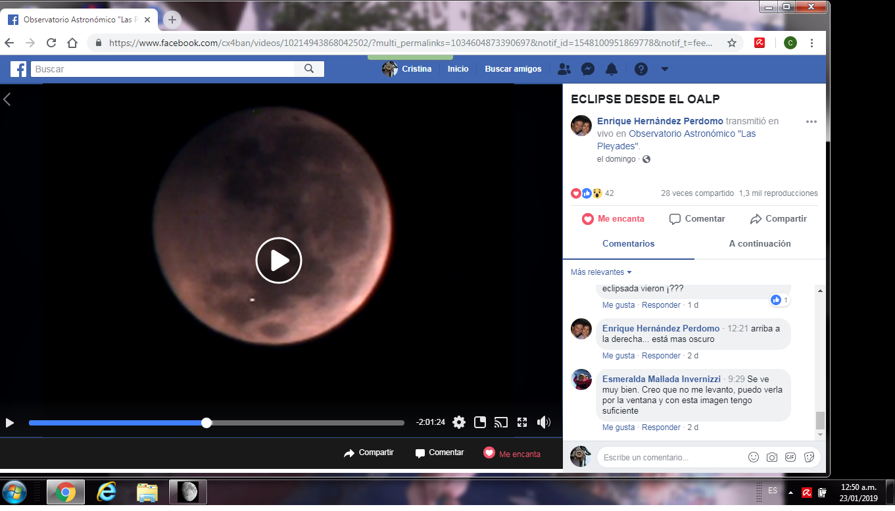Screen dimensions: 895x511
Task: Open Facebook Messenger icon
Action: pos(588,69)
